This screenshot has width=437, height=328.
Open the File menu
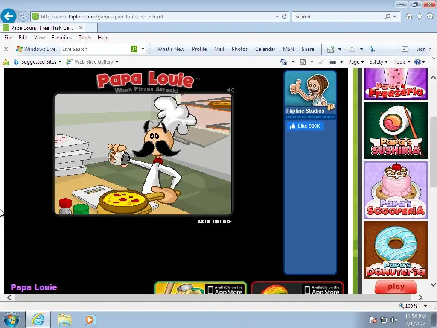[8, 38]
